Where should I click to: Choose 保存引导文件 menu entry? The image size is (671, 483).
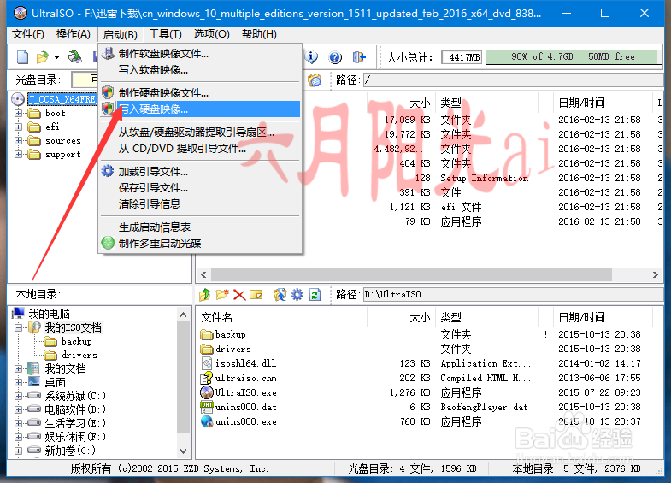[200, 188]
